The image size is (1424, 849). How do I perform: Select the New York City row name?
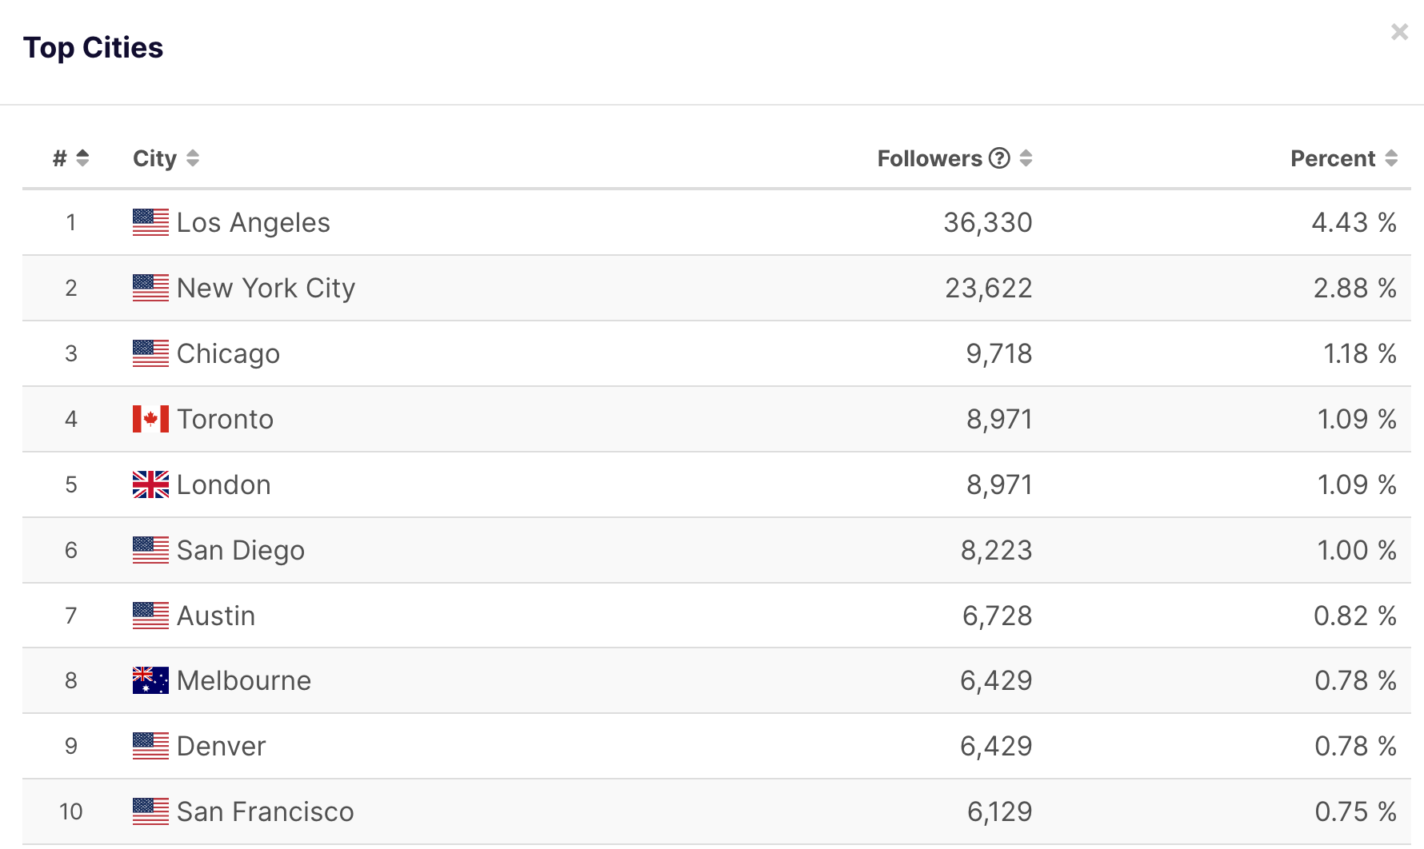pyautogui.click(x=266, y=288)
